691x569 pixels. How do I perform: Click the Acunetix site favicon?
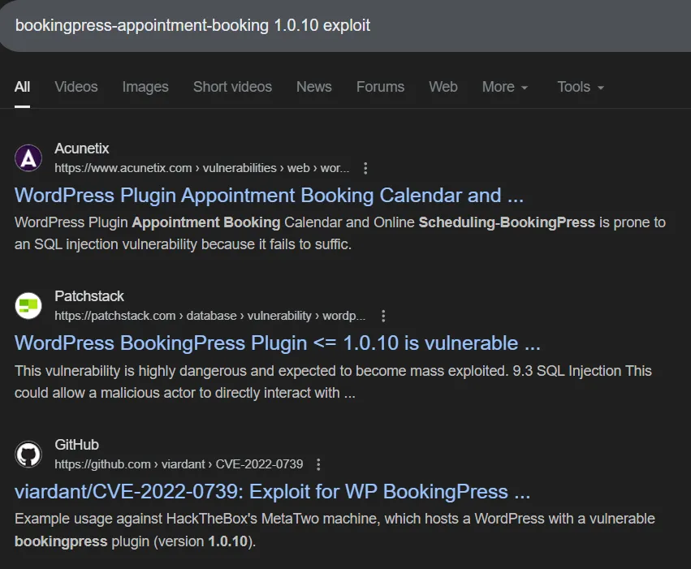28,157
